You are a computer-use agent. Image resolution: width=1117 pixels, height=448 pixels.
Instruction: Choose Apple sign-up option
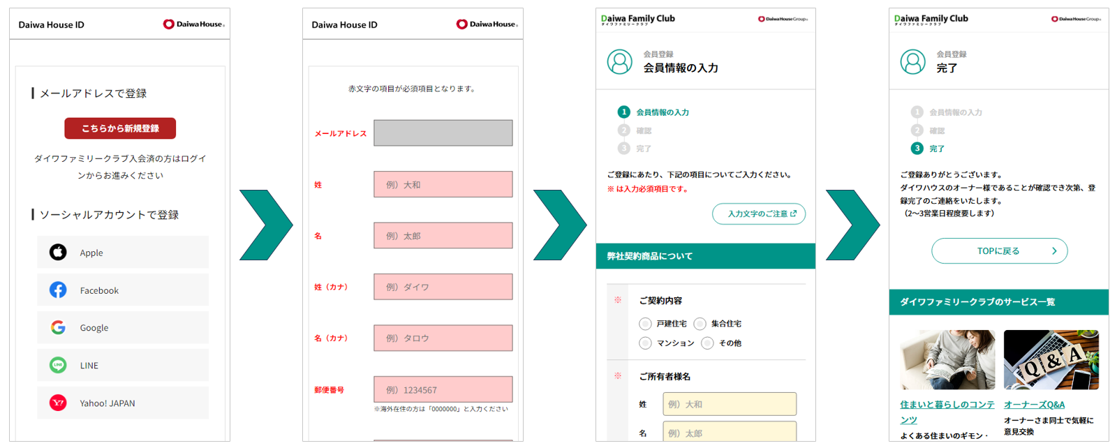[123, 253]
